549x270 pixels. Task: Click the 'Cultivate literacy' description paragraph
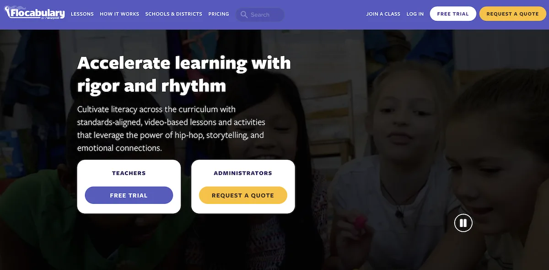click(x=171, y=129)
